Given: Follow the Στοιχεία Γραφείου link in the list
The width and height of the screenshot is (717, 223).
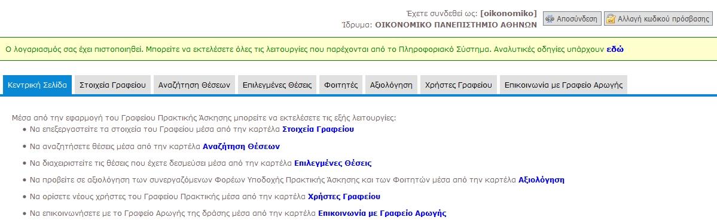Looking at the screenshot, I should coord(318,129).
